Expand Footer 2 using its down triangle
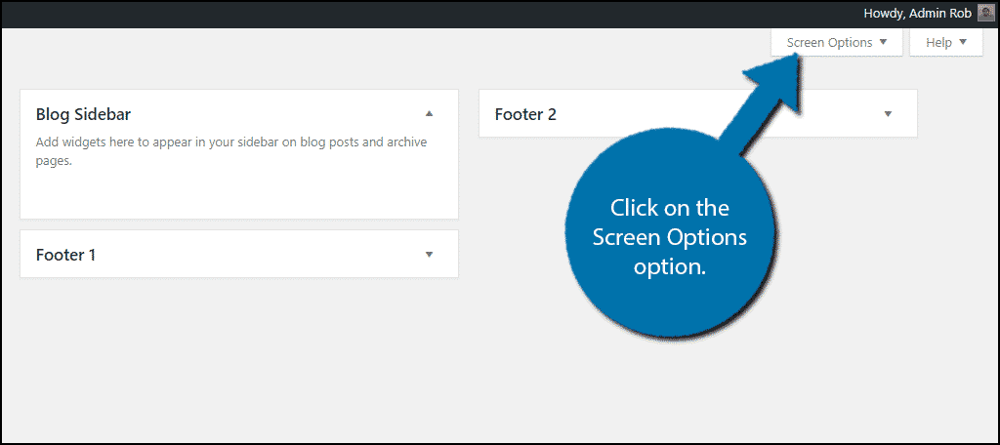 click(888, 114)
